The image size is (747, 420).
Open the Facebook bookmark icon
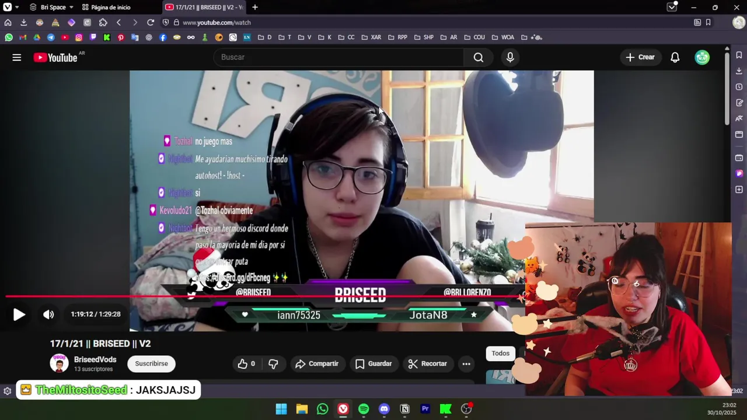tap(163, 37)
